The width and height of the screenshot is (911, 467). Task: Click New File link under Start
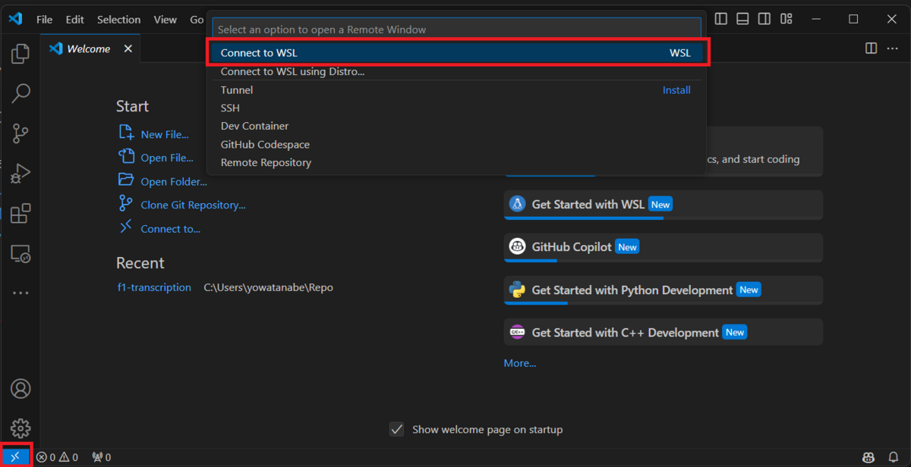pos(154,133)
